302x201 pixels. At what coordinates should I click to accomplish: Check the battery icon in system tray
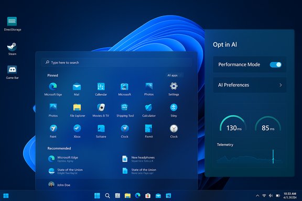coord(278,196)
